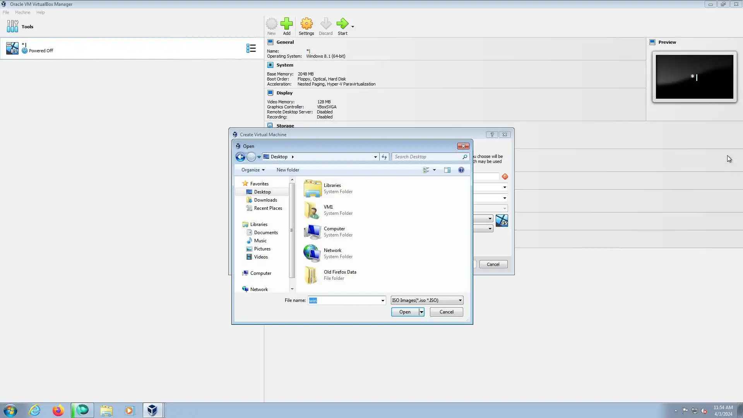Open the Settings gear icon
743x418 pixels.
pos(306,24)
